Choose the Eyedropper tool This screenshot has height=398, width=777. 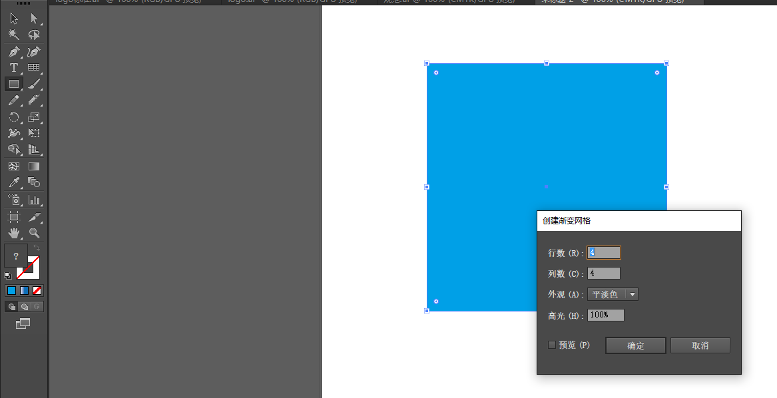(x=14, y=183)
